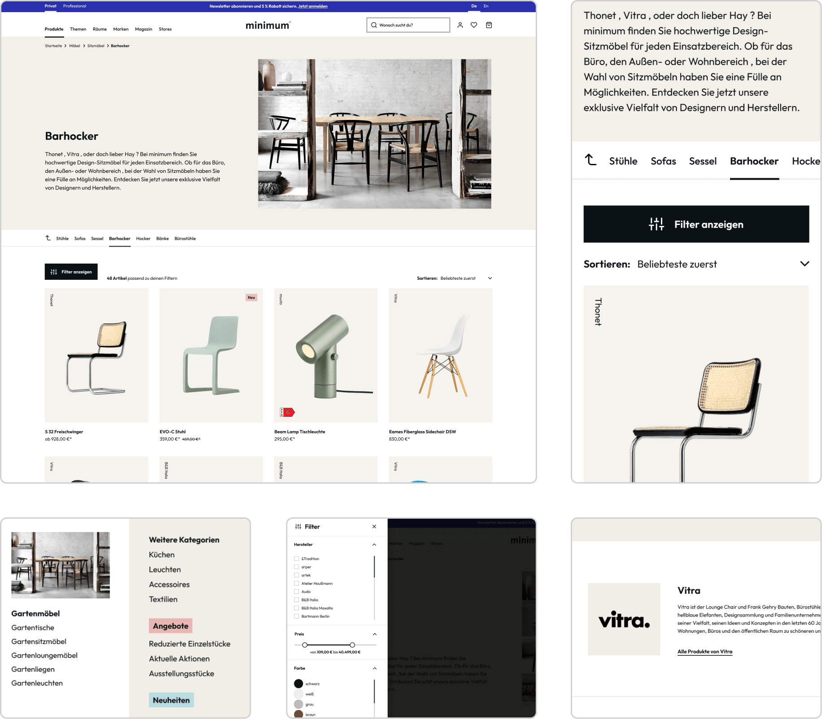Go to Startseite in breadcrumb
Viewport: 822px width, 719px height.
pyautogui.click(x=53, y=46)
